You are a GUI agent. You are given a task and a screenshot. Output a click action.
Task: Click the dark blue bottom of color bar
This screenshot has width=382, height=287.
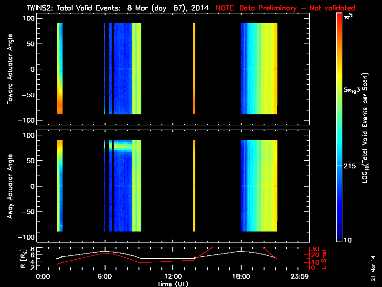tap(340, 237)
